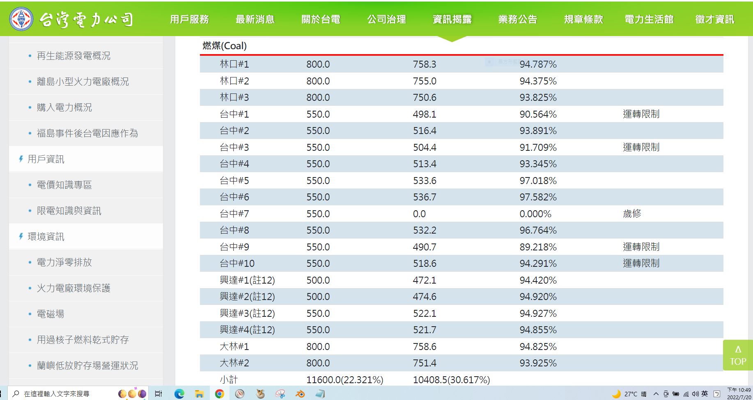
Task: Click the subtotal 11600.0(22.321%) value
Action: (345, 380)
